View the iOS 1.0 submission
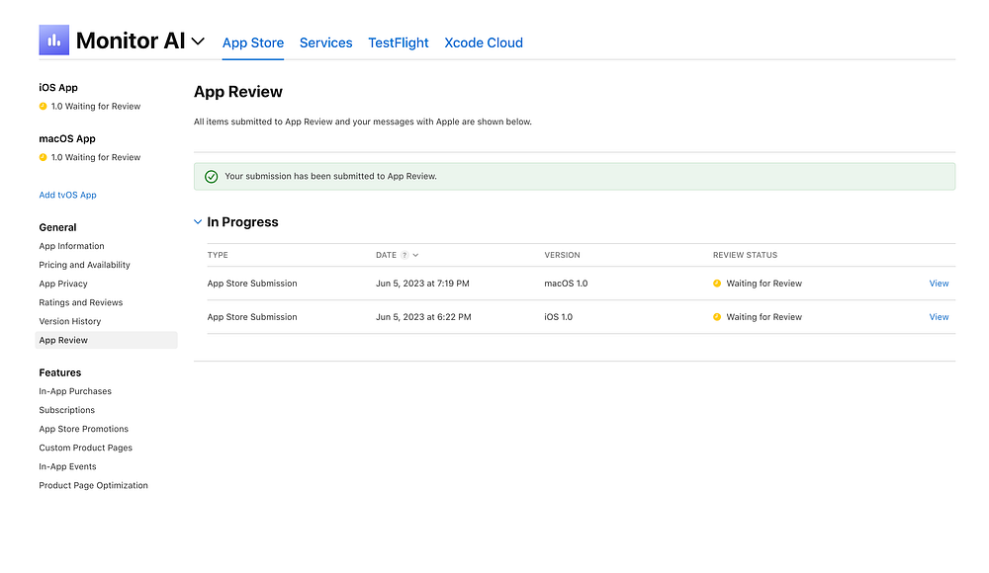Viewport: 989px width, 573px height. pos(939,317)
